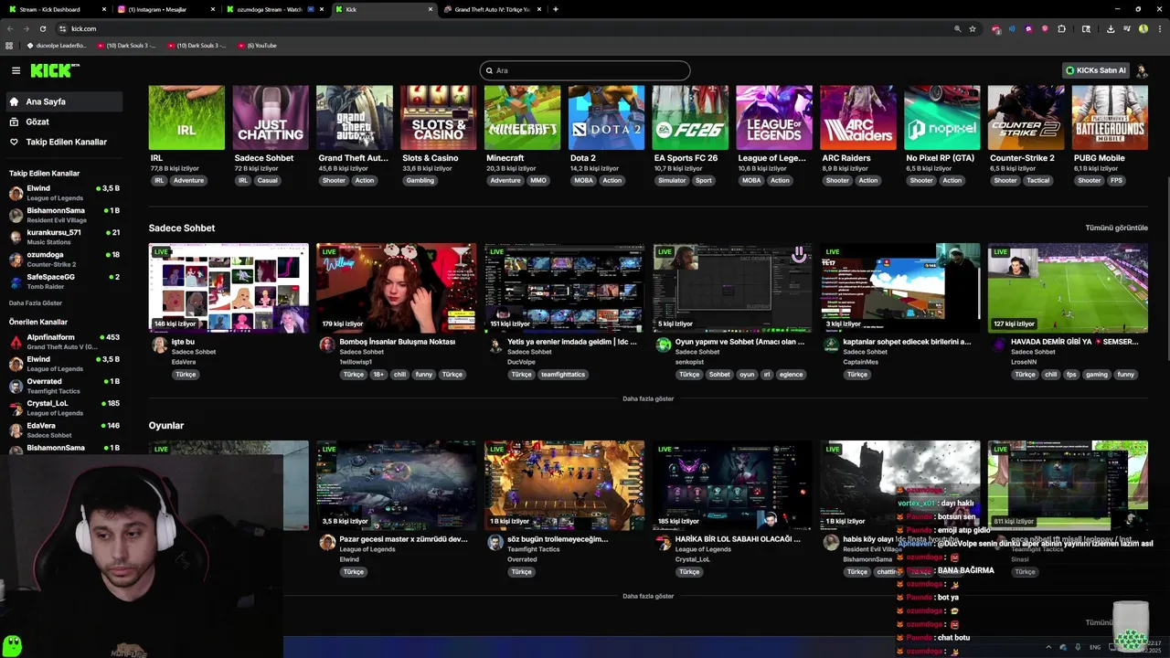Image resolution: width=1170 pixels, height=658 pixels.
Task: Click the teamfighttactics tag under DucVolpe stream
Action: pos(562,374)
